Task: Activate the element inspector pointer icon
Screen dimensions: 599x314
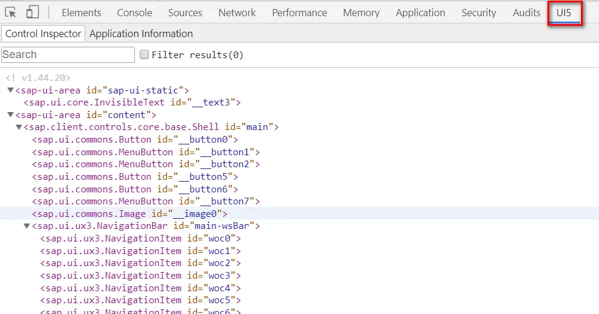Action: 11,13
